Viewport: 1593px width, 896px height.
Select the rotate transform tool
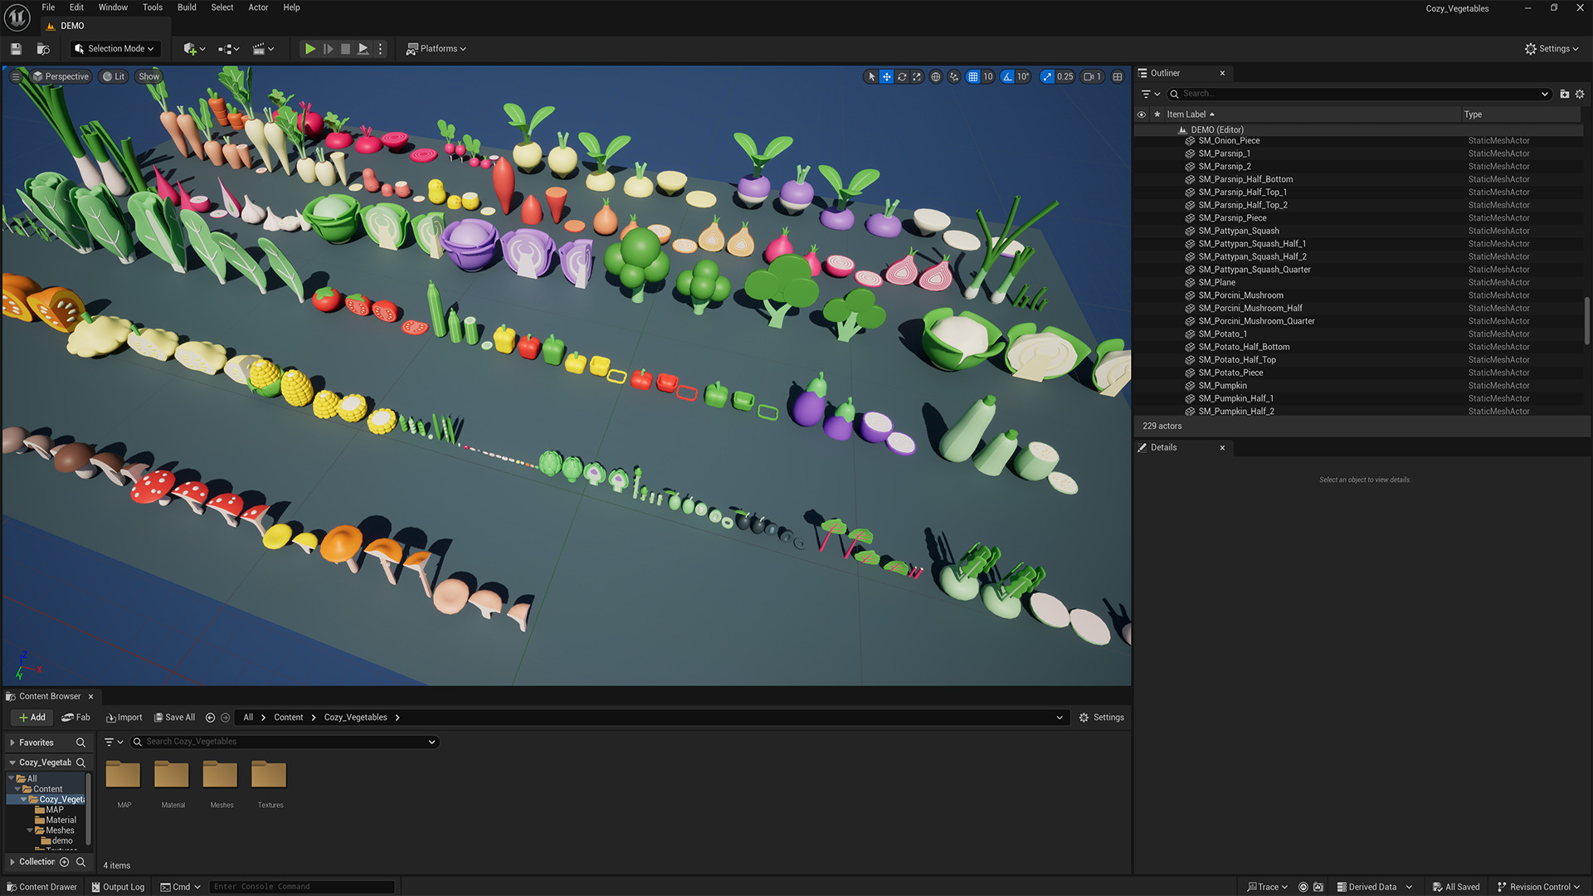[x=902, y=76]
